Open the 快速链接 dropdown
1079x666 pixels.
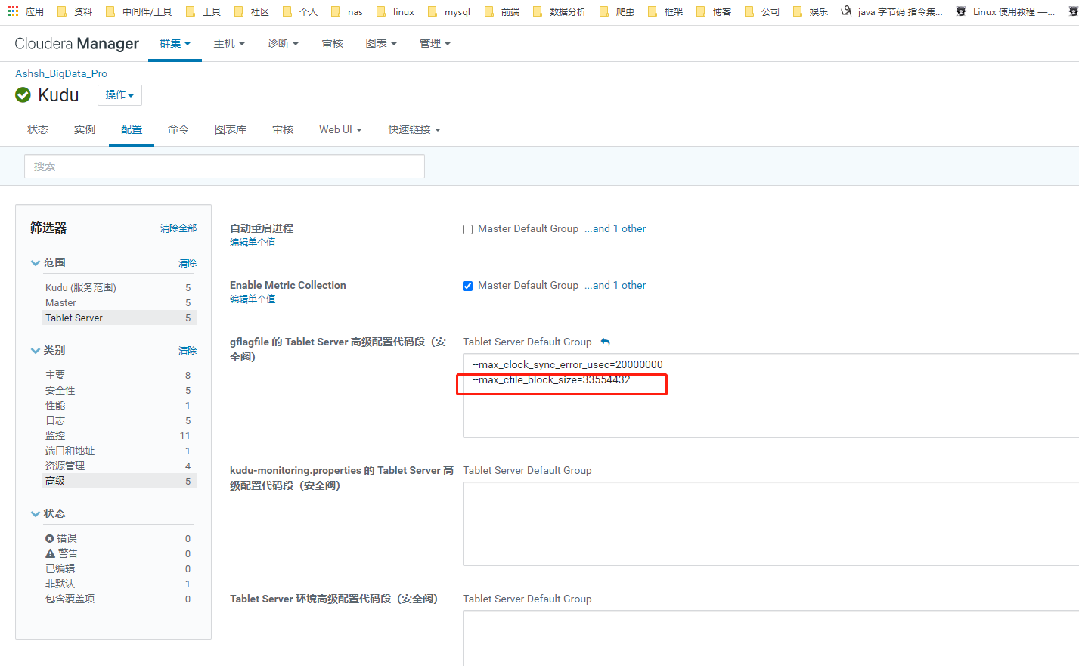tap(414, 129)
